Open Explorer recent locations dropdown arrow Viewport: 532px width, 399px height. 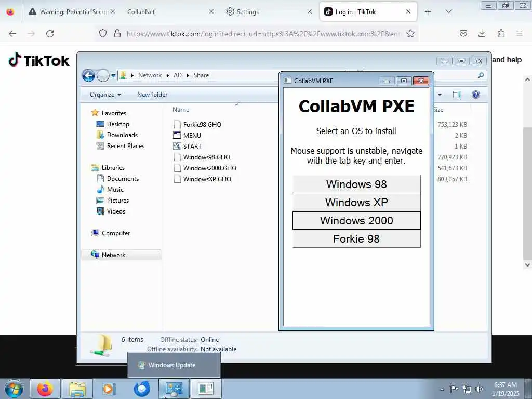tap(113, 76)
